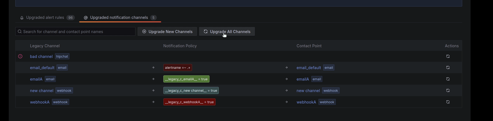Open the new channel contact point link
The height and width of the screenshot is (121, 493).
click(x=308, y=90)
